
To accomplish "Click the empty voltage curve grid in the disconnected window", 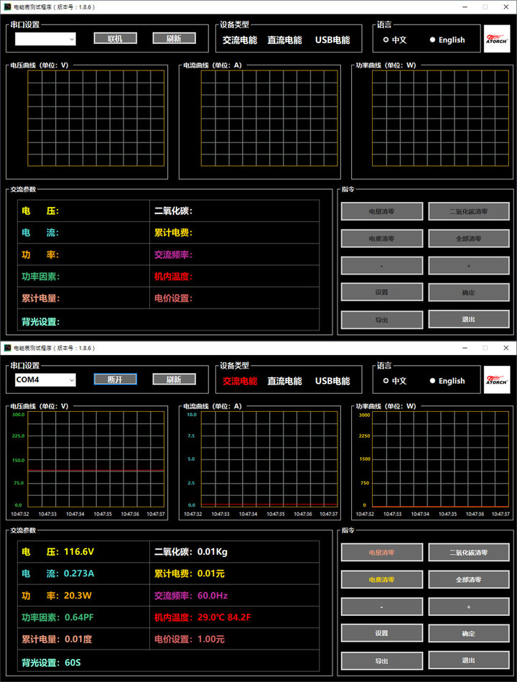I will 96,118.
